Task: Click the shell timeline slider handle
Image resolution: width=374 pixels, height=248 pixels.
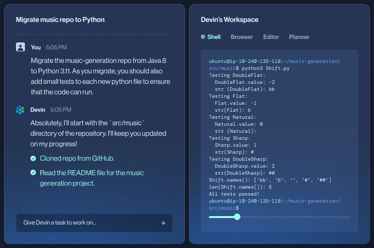Action: tap(237, 217)
